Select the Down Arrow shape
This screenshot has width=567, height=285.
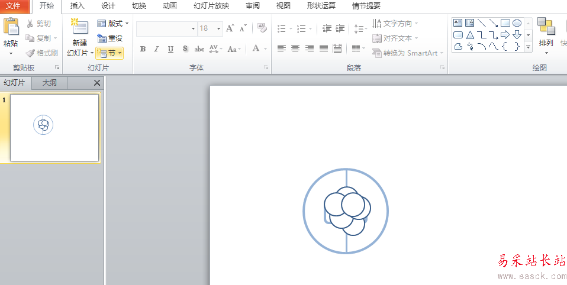pos(517,35)
